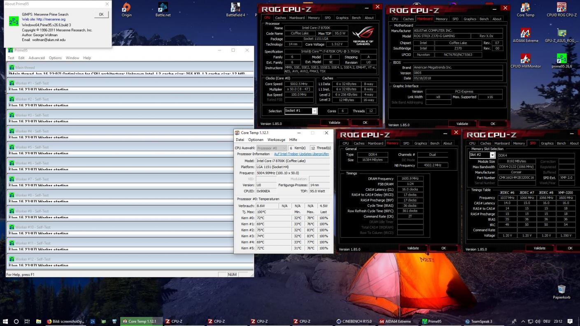Click the Part Number field CMK16GX4M2B3200C16

(517, 178)
